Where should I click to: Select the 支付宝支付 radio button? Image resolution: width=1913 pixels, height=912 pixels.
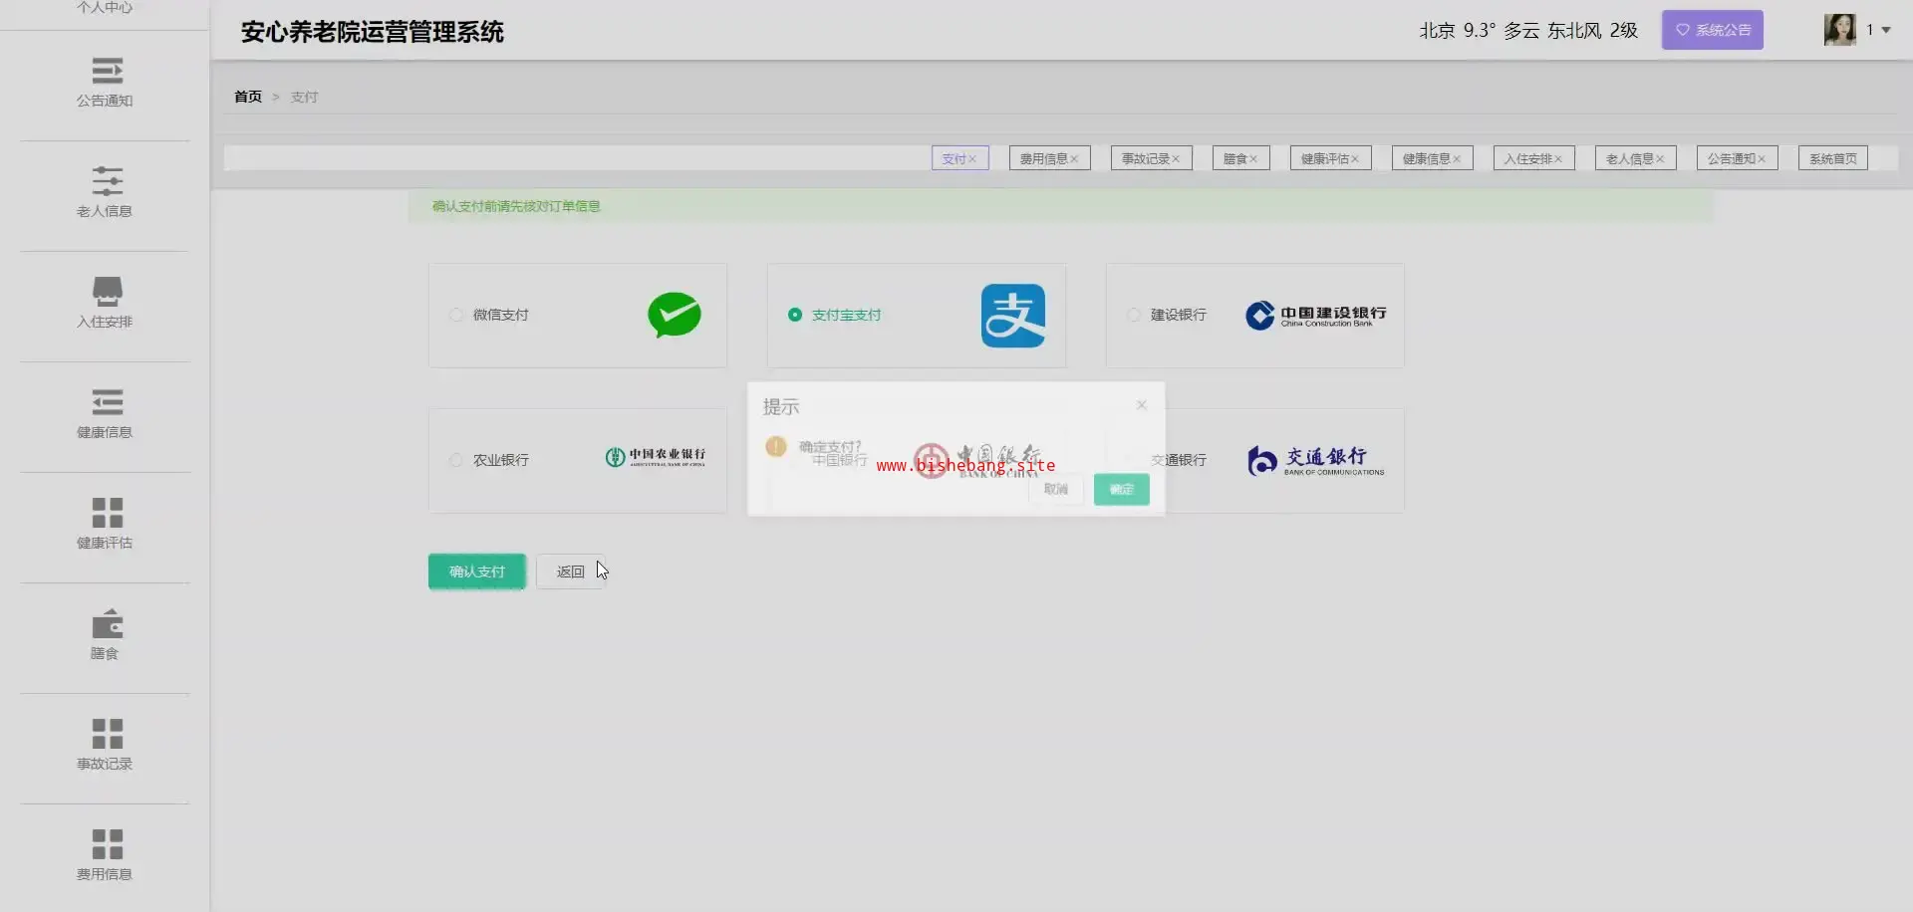point(795,315)
